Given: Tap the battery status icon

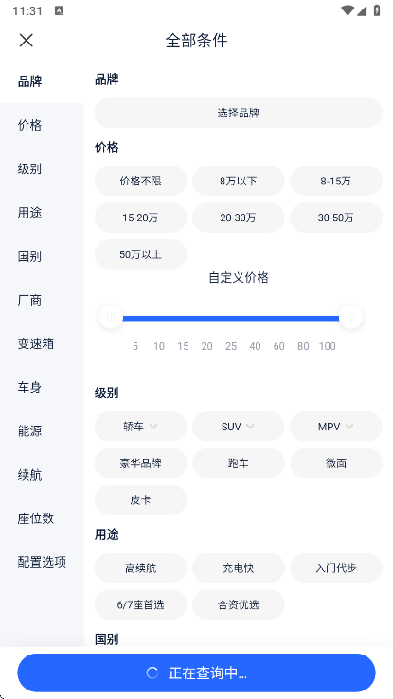Looking at the screenshot, I should [x=377, y=10].
